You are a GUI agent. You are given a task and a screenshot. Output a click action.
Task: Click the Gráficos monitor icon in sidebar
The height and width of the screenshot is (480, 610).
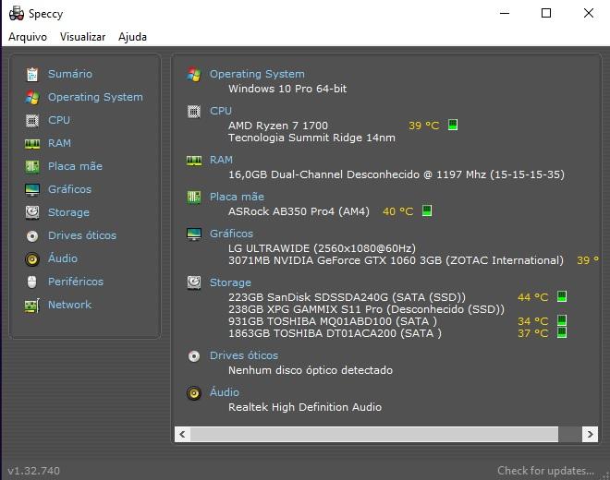click(x=32, y=190)
